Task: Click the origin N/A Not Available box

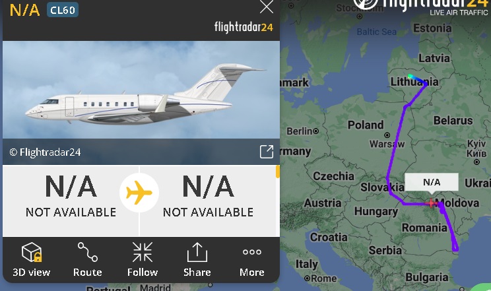Action: 71,201
